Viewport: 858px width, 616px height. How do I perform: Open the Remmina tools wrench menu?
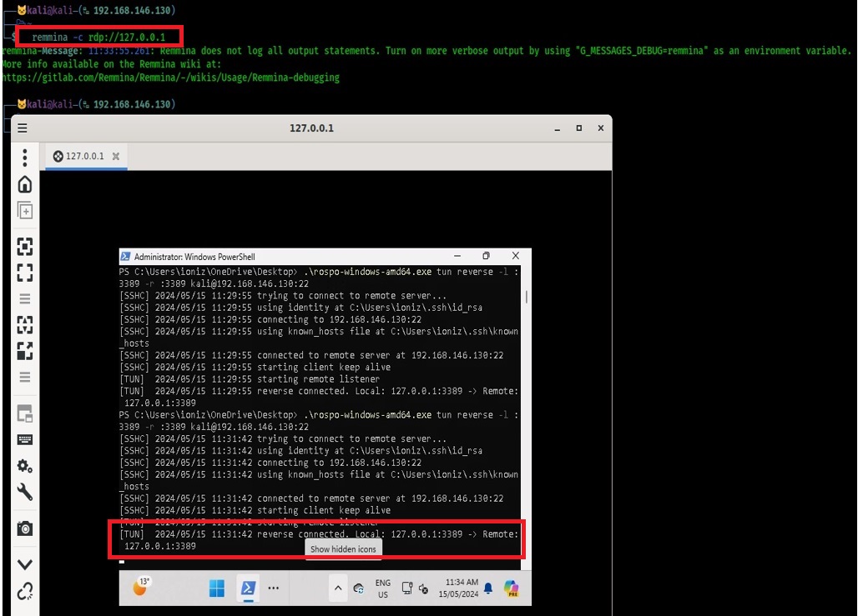[x=25, y=492]
